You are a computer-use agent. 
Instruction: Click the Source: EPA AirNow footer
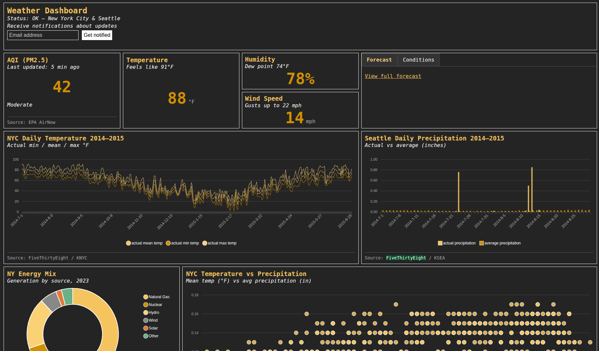[x=31, y=122]
